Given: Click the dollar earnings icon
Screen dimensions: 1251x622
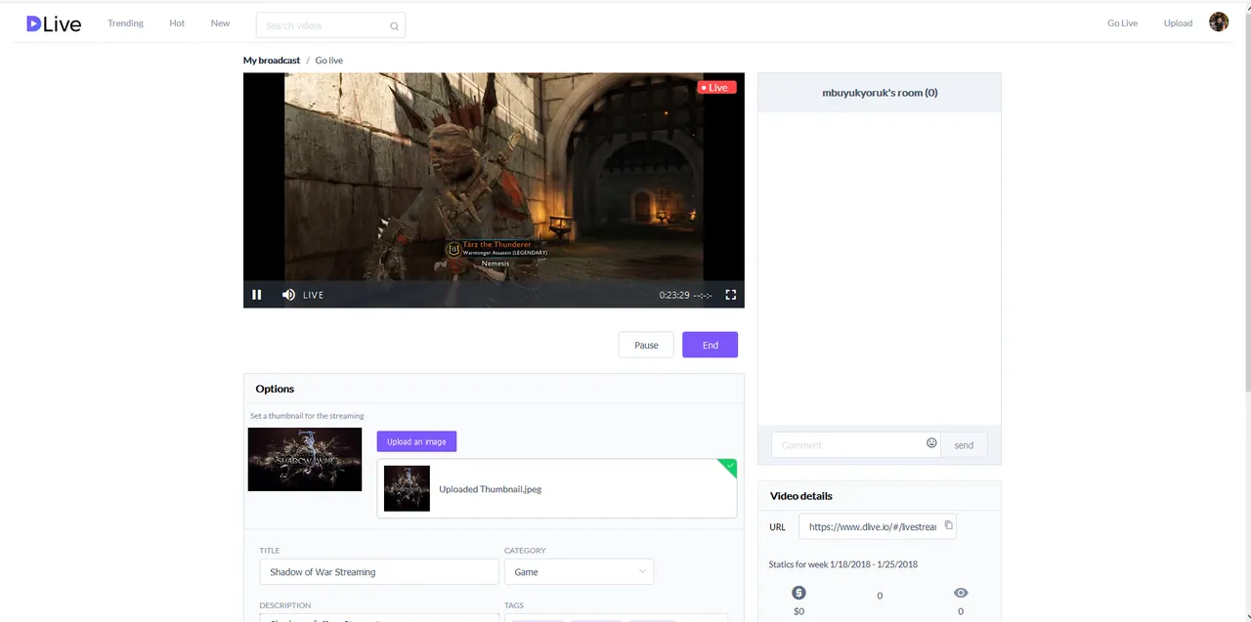Looking at the screenshot, I should click(798, 593).
